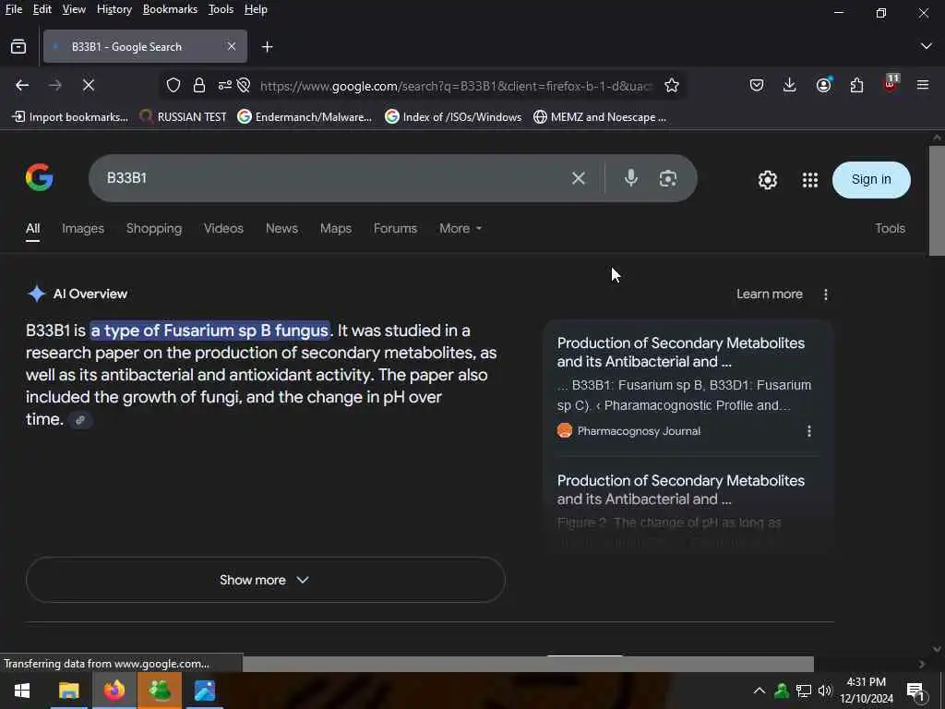Open the volume control in system tray

(x=824, y=691)
